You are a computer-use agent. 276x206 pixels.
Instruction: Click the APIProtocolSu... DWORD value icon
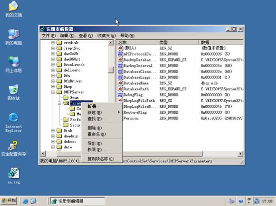pos(120,54)
